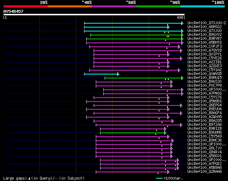
Task: Open the UniRef100_P0C7P8 entry
Action: [204, 86]
